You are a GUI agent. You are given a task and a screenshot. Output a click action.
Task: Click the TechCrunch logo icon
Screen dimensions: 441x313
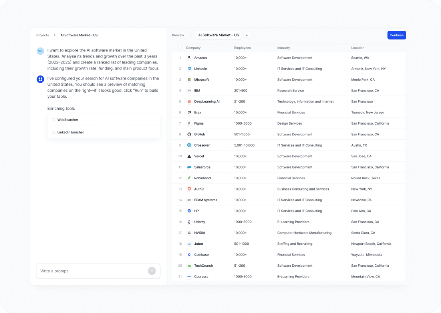(x=189, y=266)
